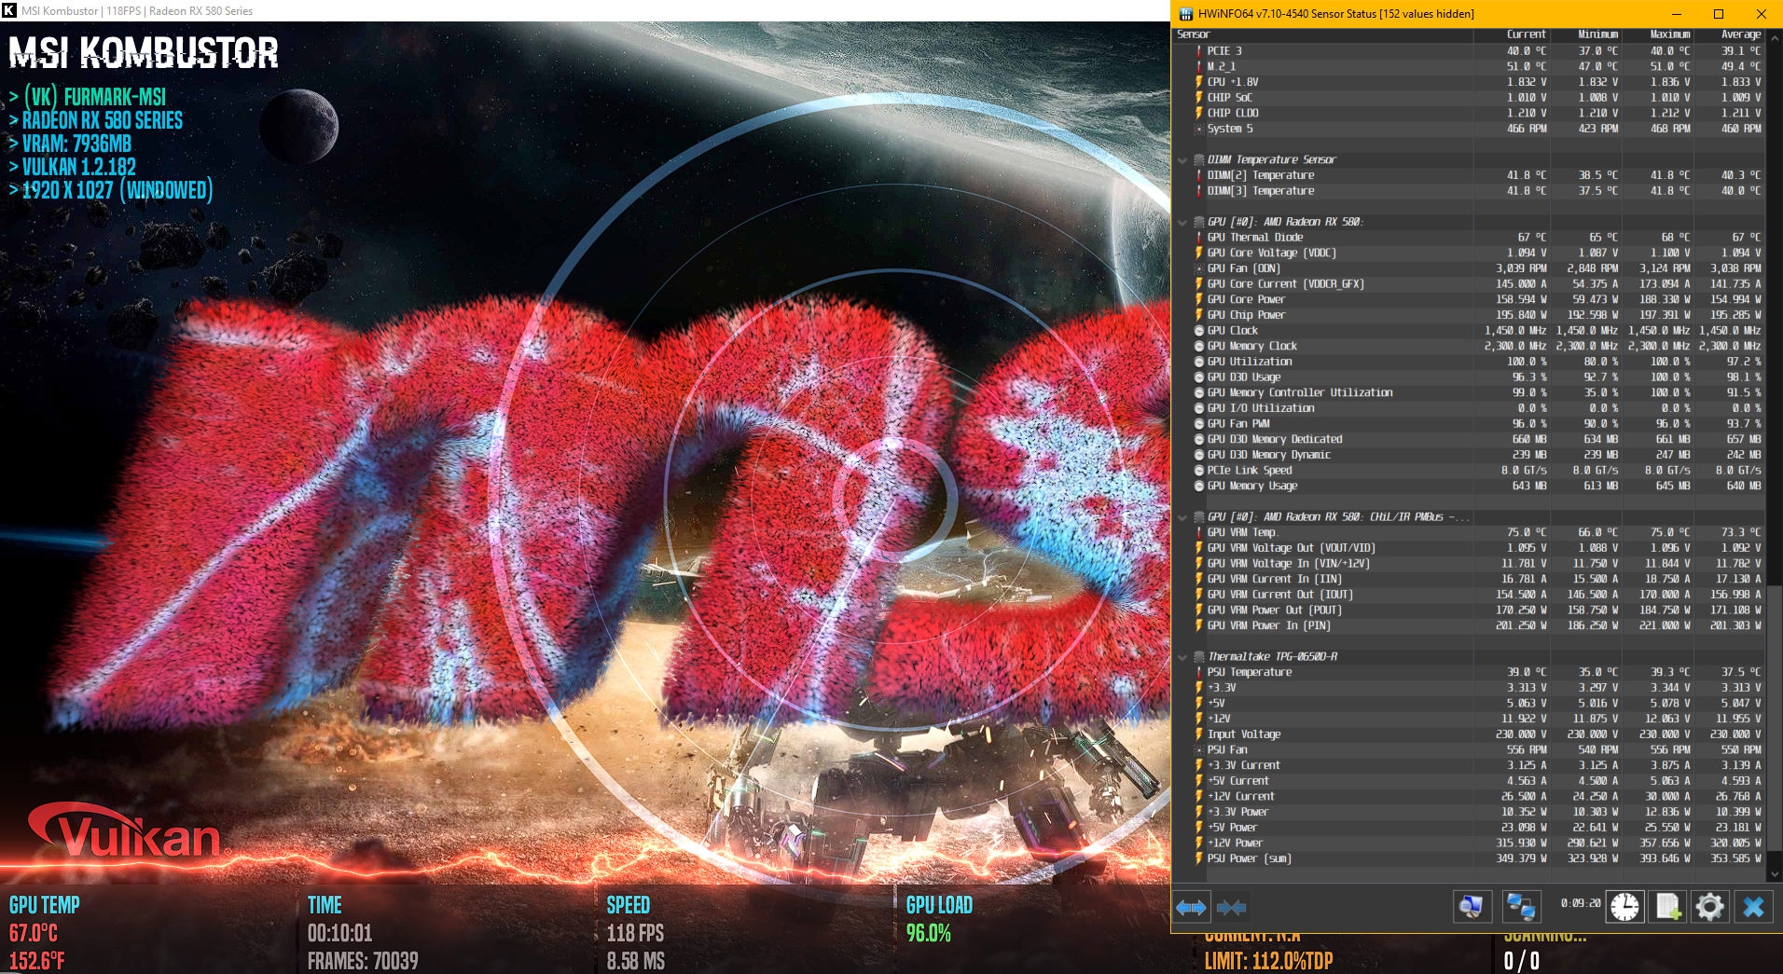Screen dimensions: 1783x974
Task: Close the HWiNFO64 Sensor Status window
Action: 1762,14
